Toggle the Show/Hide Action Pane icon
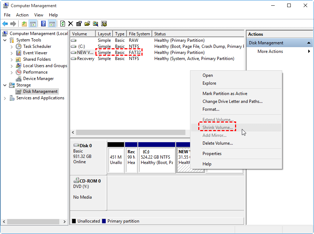The image size is (314, 234). [x=52, y=24]
